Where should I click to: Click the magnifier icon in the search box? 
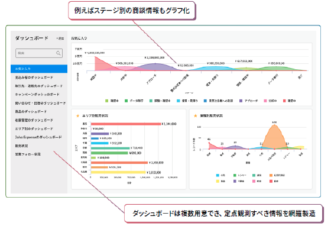pyautogui.click(x=59, y=53)
